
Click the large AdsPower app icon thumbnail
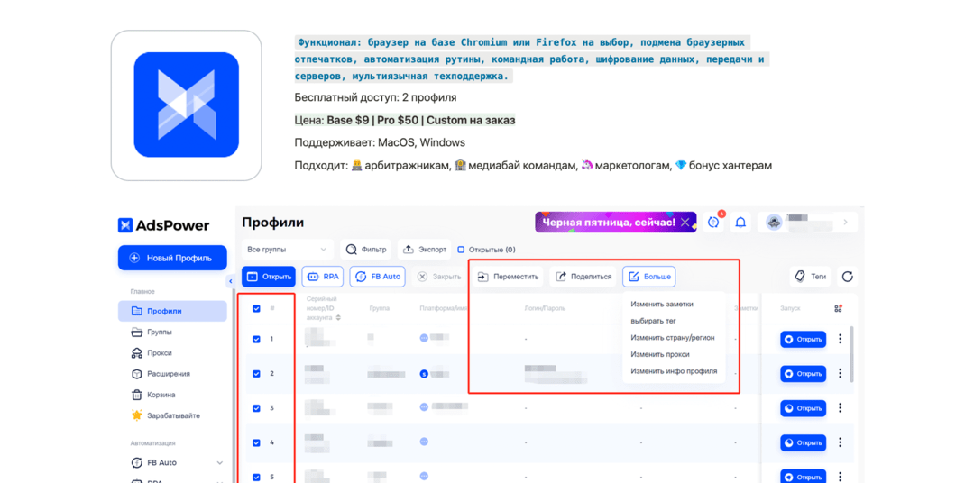[x=187, y=105]
